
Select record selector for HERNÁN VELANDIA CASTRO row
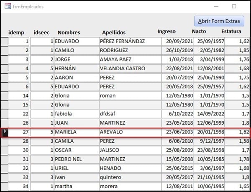coord(4,69)
